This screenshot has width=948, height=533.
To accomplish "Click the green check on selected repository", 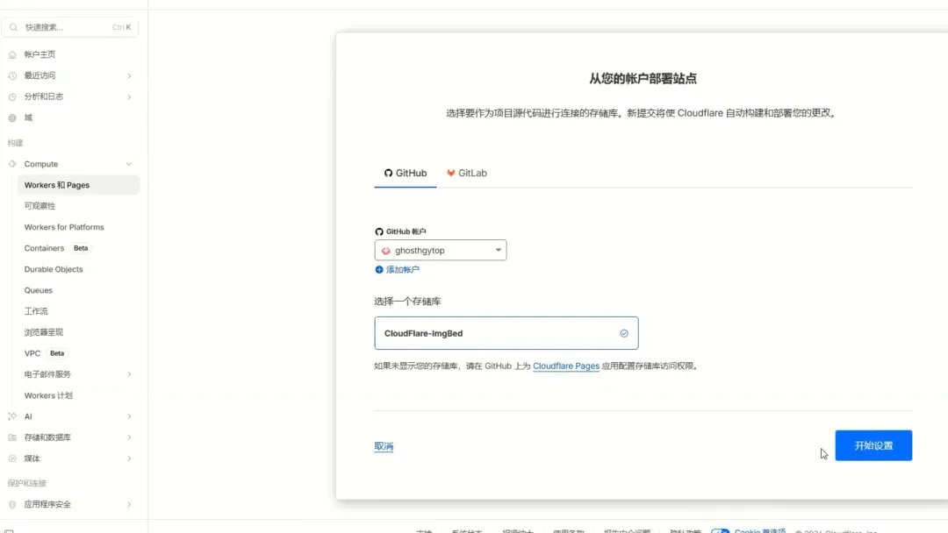I will 624,333.
